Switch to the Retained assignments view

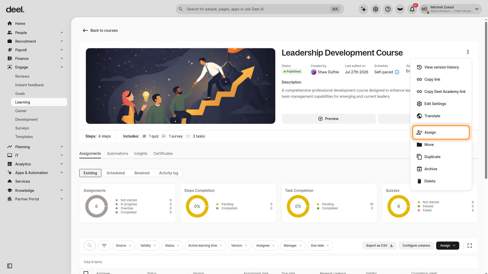(x=142, y=173)
